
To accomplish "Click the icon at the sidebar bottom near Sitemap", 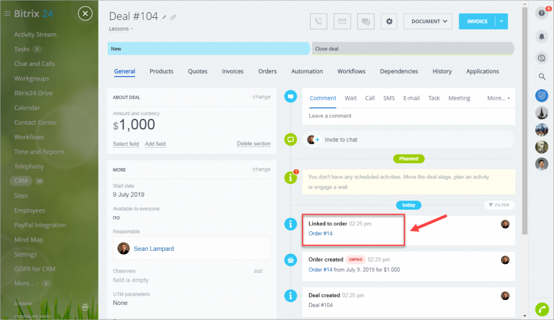I will tap(85, 307).
